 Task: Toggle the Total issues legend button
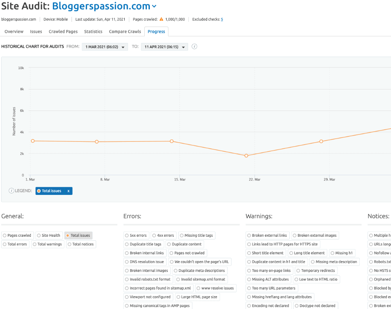point(50,191)
